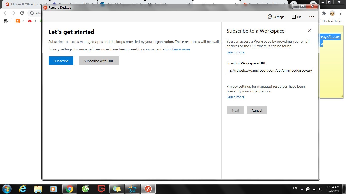
Task: Click EN language indicator in tray
Action: pyautogui.click(x=295, y=188)
